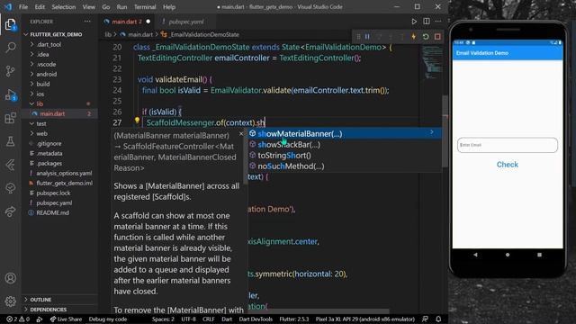The height and width of the screenshot is (324, 576).
Task: Click Run play icon in editor title
Action: (414, 22)
